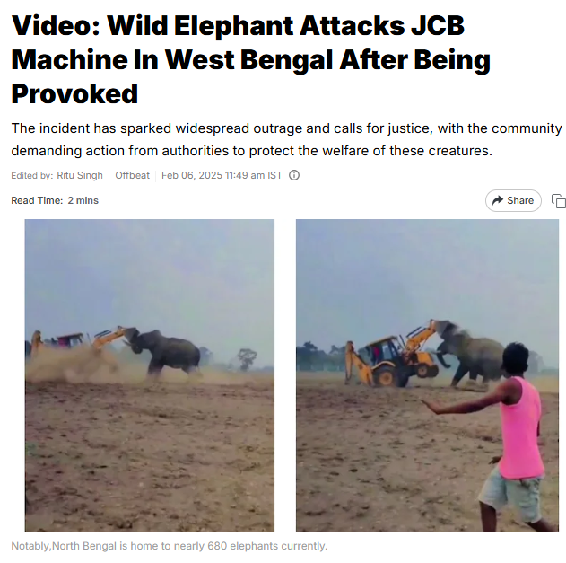Click the share arrow icon
566x563 pixels.
click(498, 200)
